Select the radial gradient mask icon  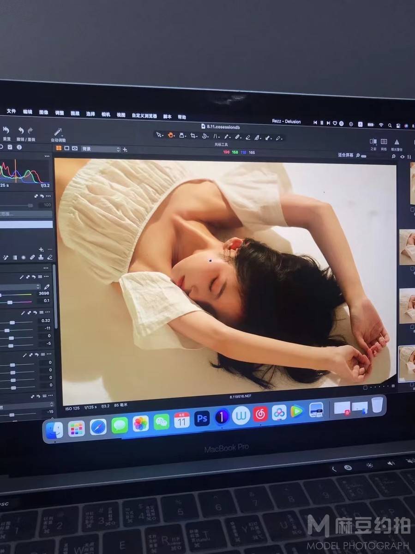tap(24, 258)
